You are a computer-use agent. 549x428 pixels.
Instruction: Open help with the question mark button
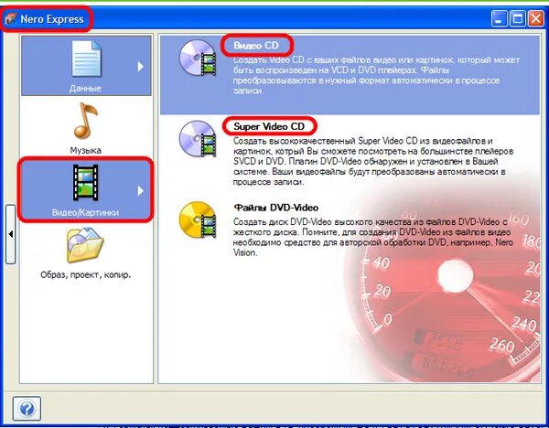point(27,408)
